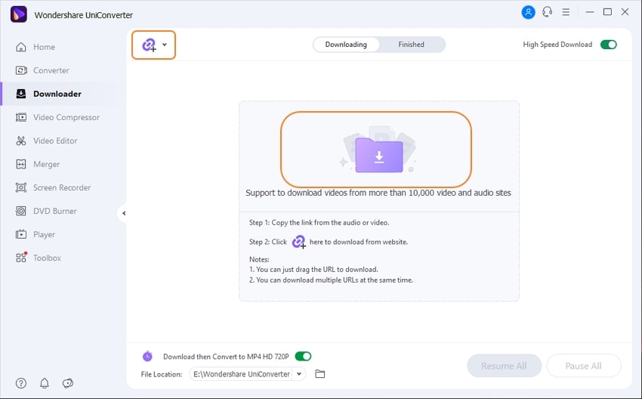This screenshot has height=399, width=642.
Task: Click 'You can just drag the URL' note
Action: pyautogui.click(x=313, y=270)
